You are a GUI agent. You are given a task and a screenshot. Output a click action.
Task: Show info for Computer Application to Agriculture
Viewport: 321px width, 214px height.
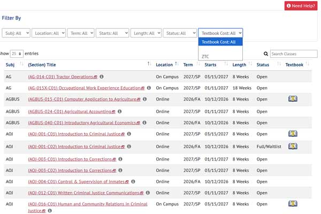click(145, 99)
